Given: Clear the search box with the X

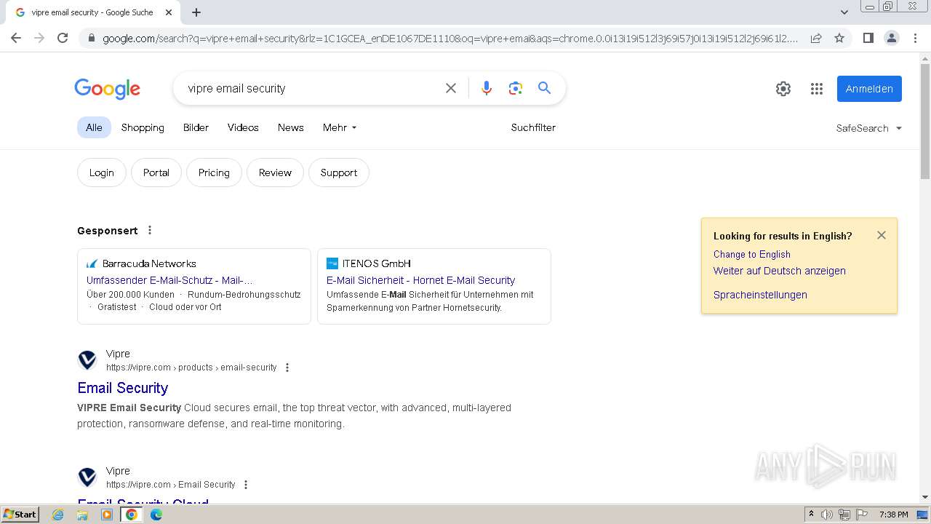Looking at the screenshot, I should [451, 88].
